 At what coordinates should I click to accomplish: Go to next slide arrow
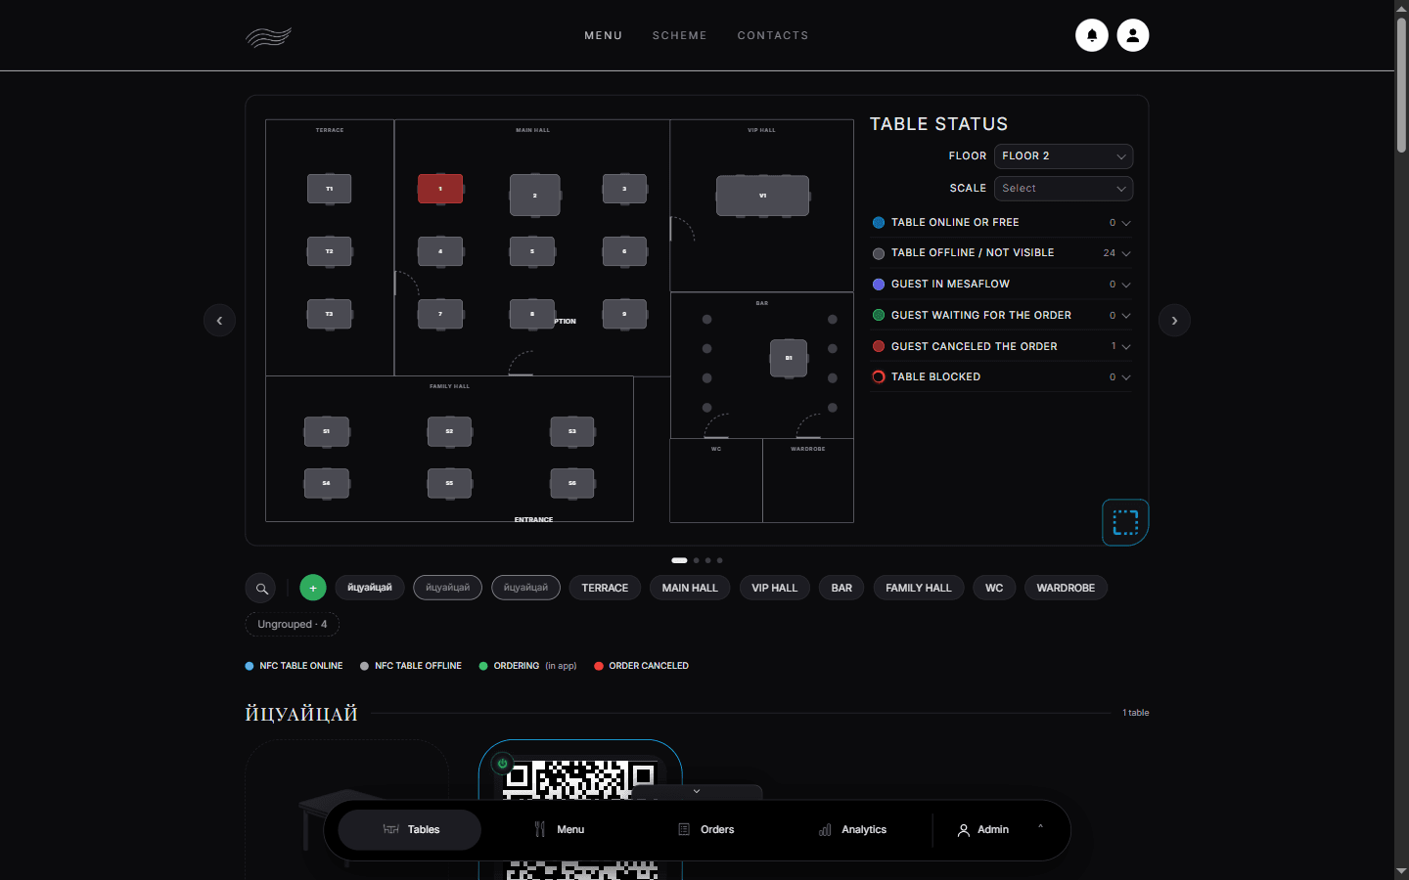tap(1174, 321)
